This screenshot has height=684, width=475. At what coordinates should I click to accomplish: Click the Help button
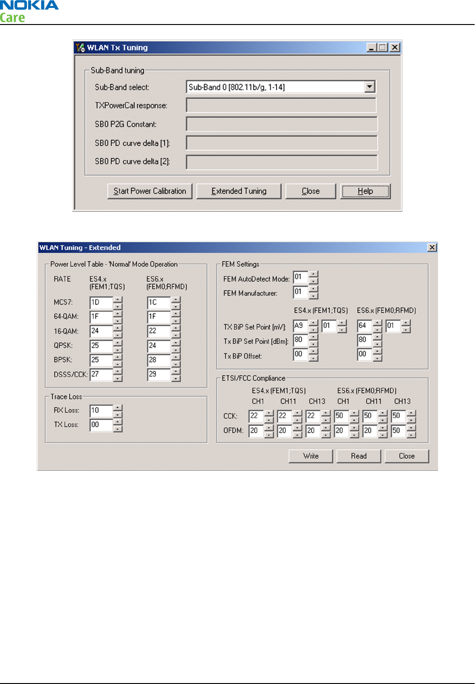pos(365,191)
